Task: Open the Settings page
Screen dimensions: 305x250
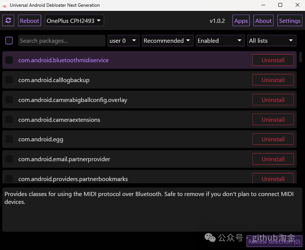Action: click(x=290, y=21)
